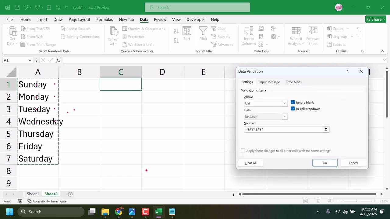
Task: Click the horizontal scrollbar thumb
Action: coord(309,194)
